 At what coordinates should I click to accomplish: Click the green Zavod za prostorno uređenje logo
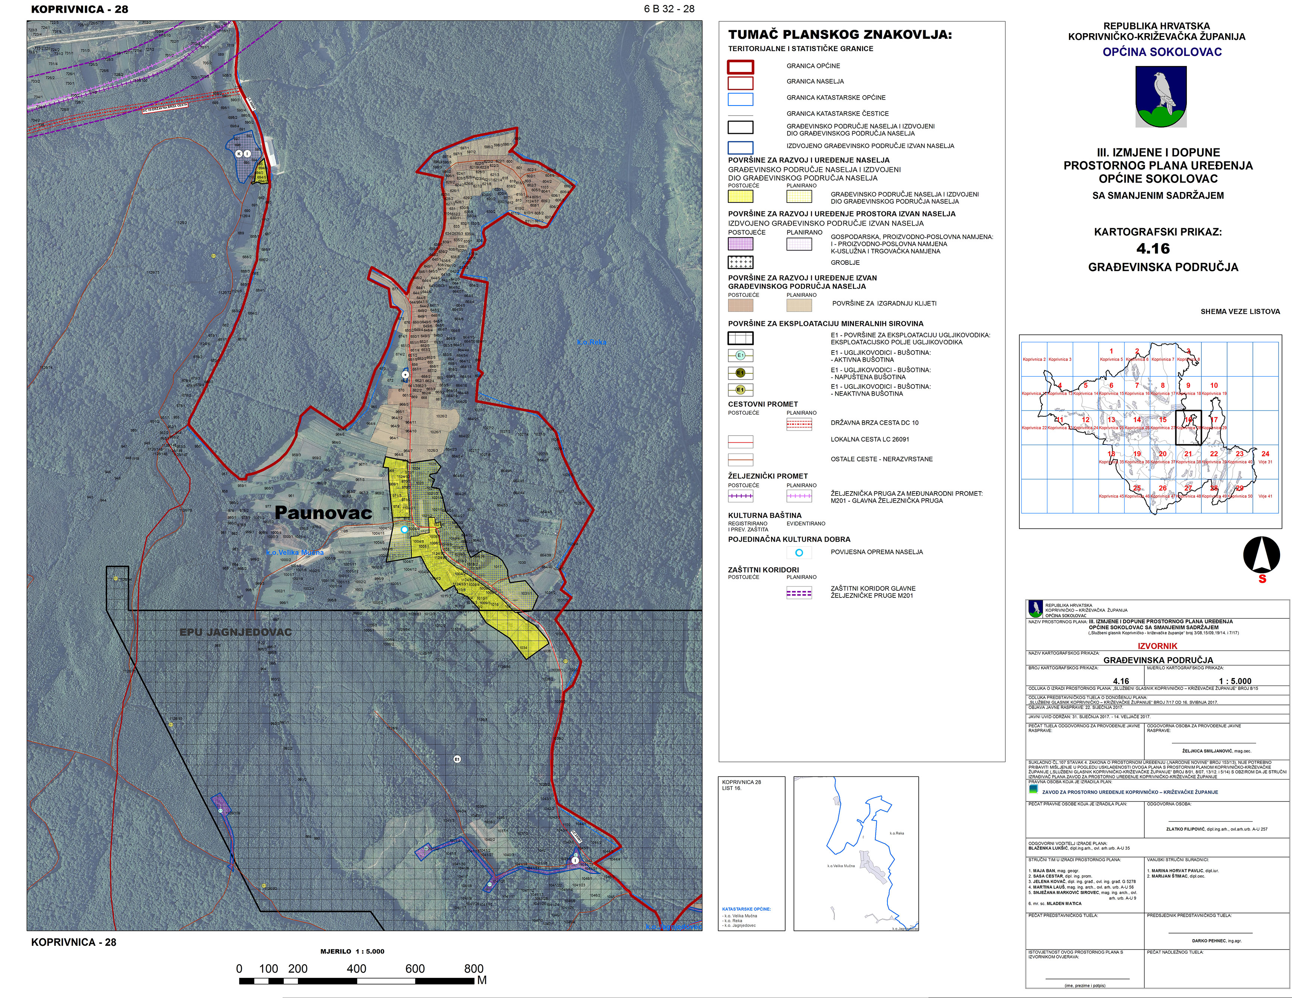1034,788
